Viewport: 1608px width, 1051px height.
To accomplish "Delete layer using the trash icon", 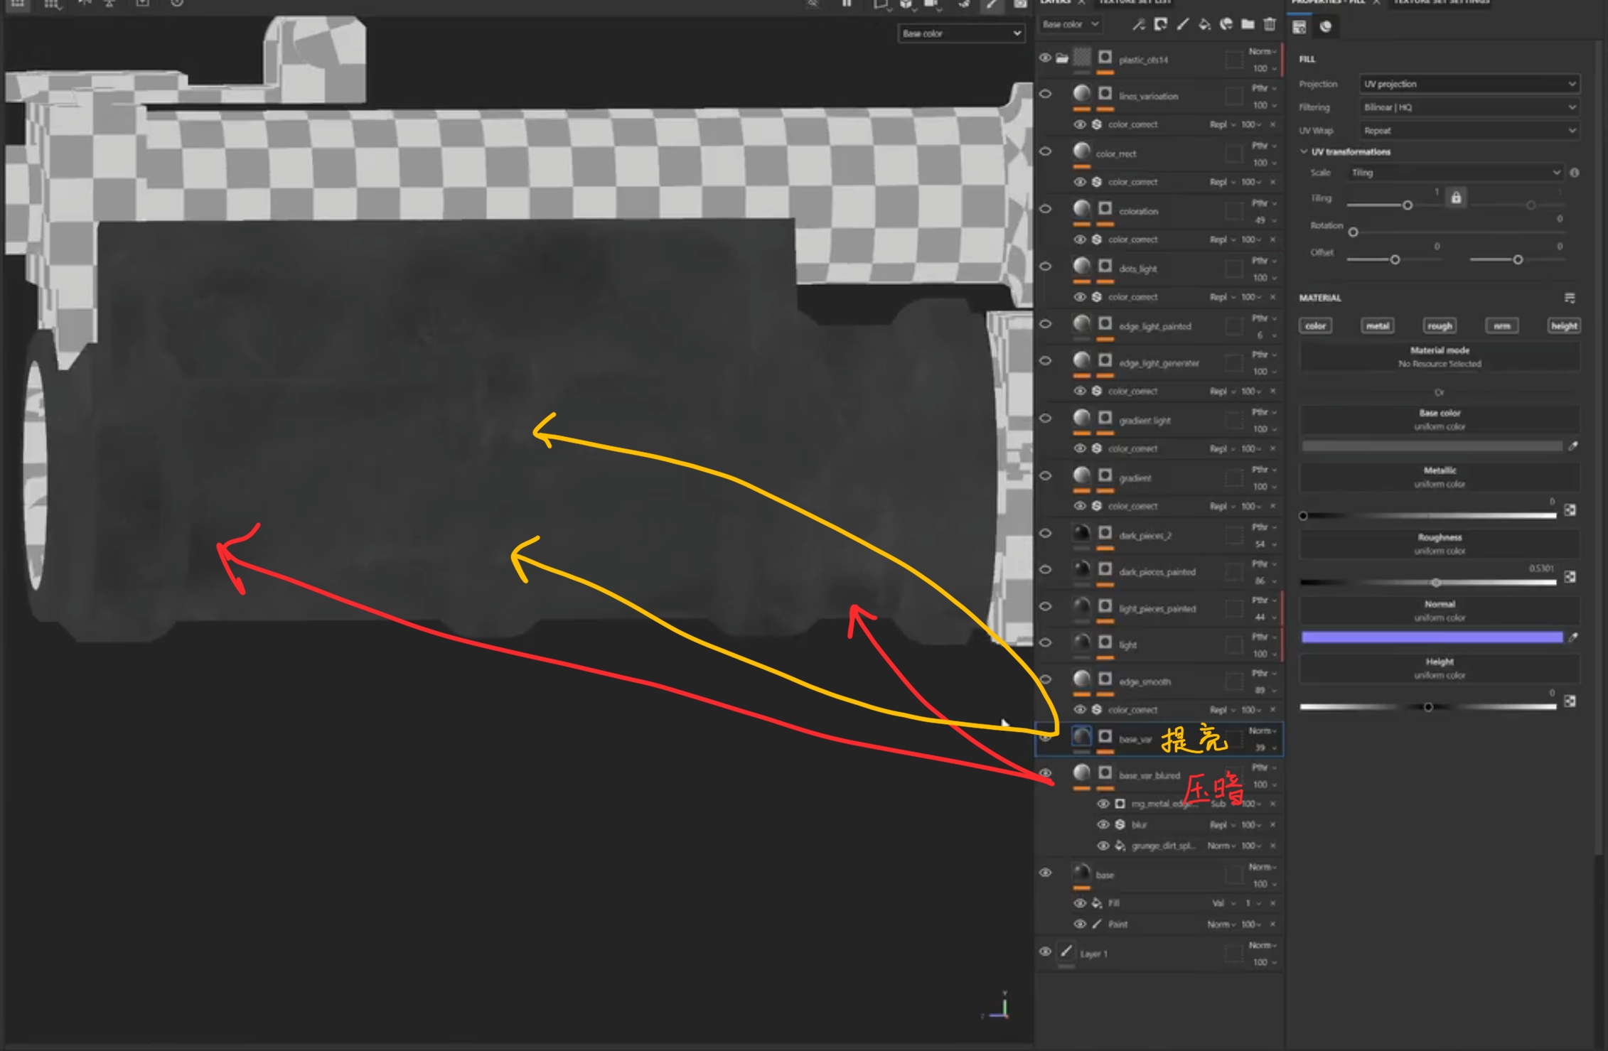I will click(x=1270, y=25).
